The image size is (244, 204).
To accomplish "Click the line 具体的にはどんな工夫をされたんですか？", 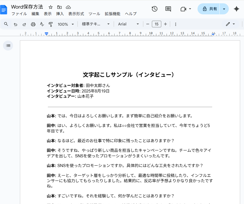I will [x=165, y=166].
